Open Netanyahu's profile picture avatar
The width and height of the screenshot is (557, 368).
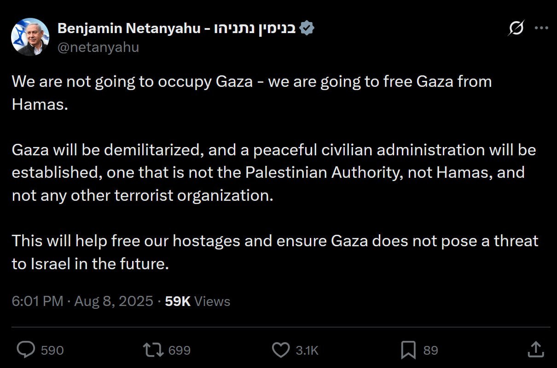(x=30, y=37)
